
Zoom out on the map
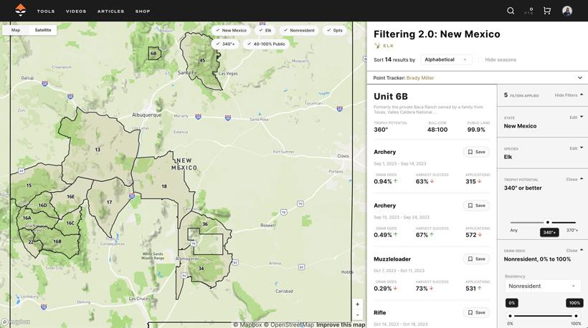point(357,315)
